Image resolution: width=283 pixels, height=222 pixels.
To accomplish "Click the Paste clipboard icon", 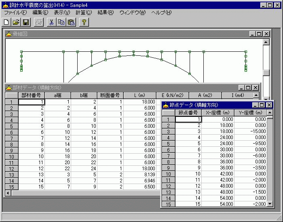I will point(71,22).
